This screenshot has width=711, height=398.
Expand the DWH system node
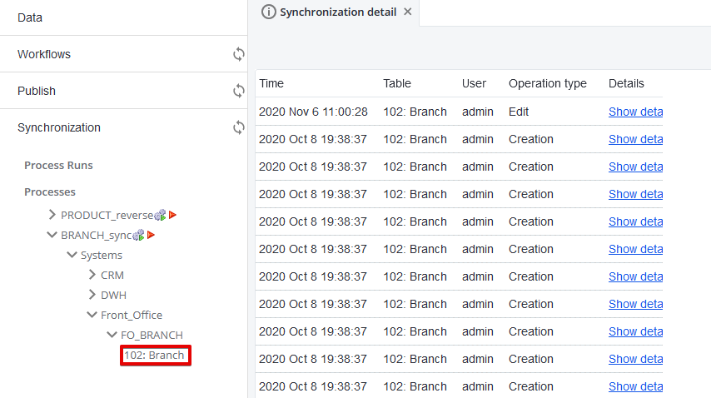[x=92, y=295]
